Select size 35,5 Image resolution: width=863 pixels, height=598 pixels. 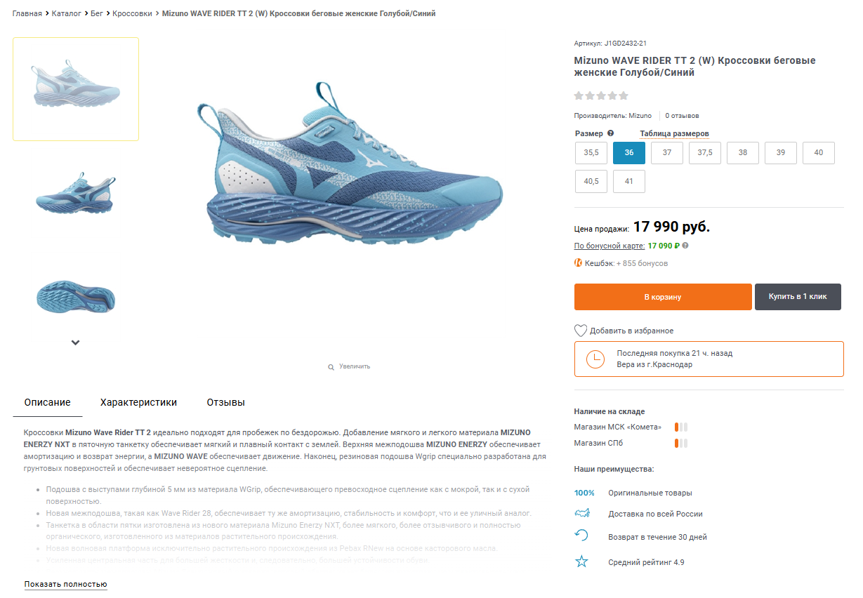tap(591, 153)
